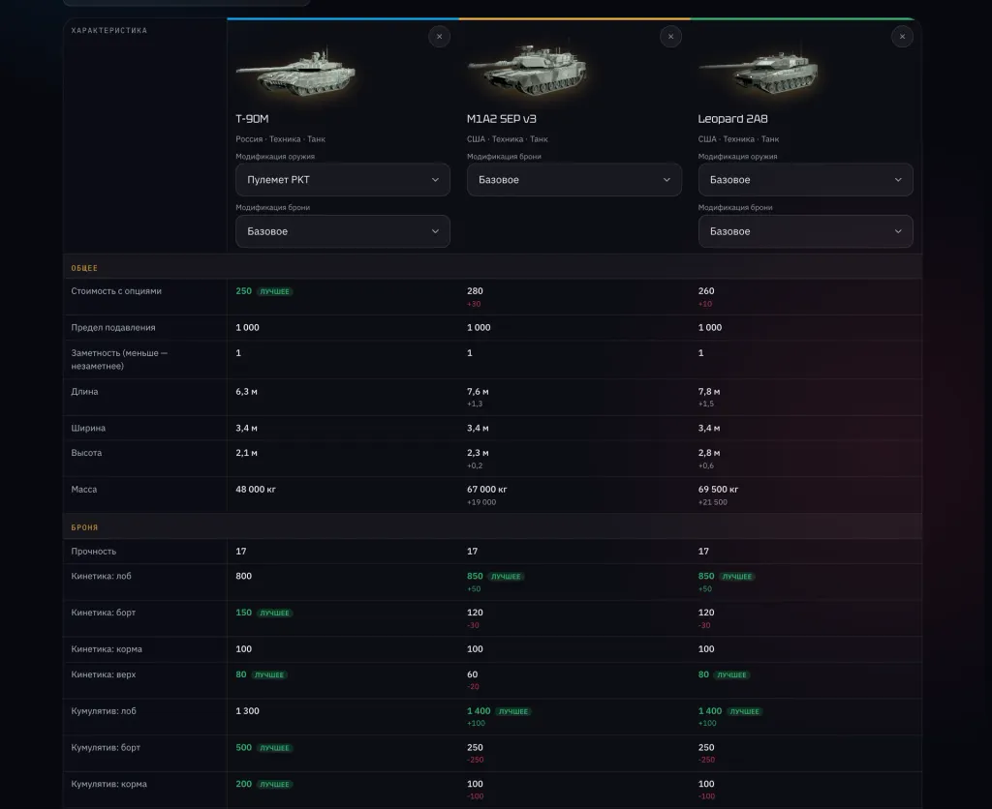992x809 pixels.
Task: Click M1A2 height value 2,3 м
Action: click(x=478, y=453)
